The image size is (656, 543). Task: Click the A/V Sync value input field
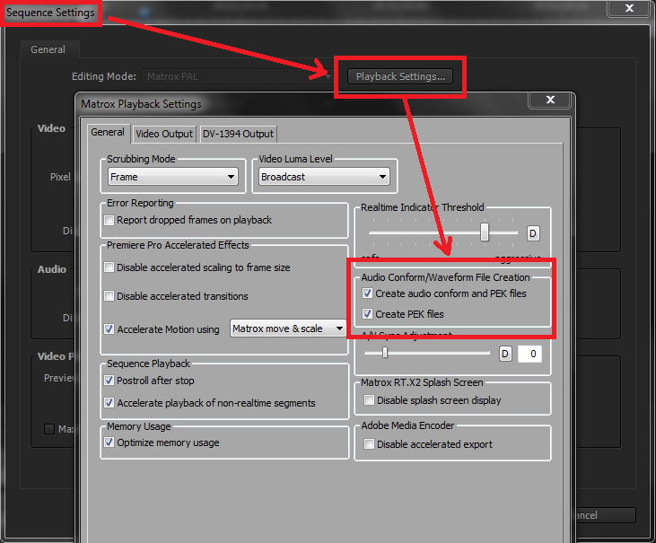(x=529, y=354)
